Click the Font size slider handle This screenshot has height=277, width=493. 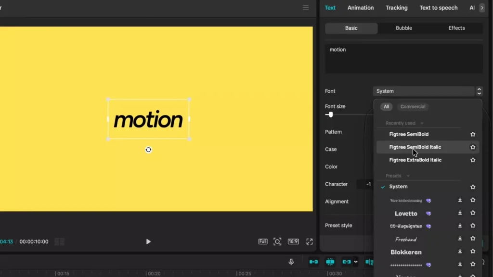(330, 114)
